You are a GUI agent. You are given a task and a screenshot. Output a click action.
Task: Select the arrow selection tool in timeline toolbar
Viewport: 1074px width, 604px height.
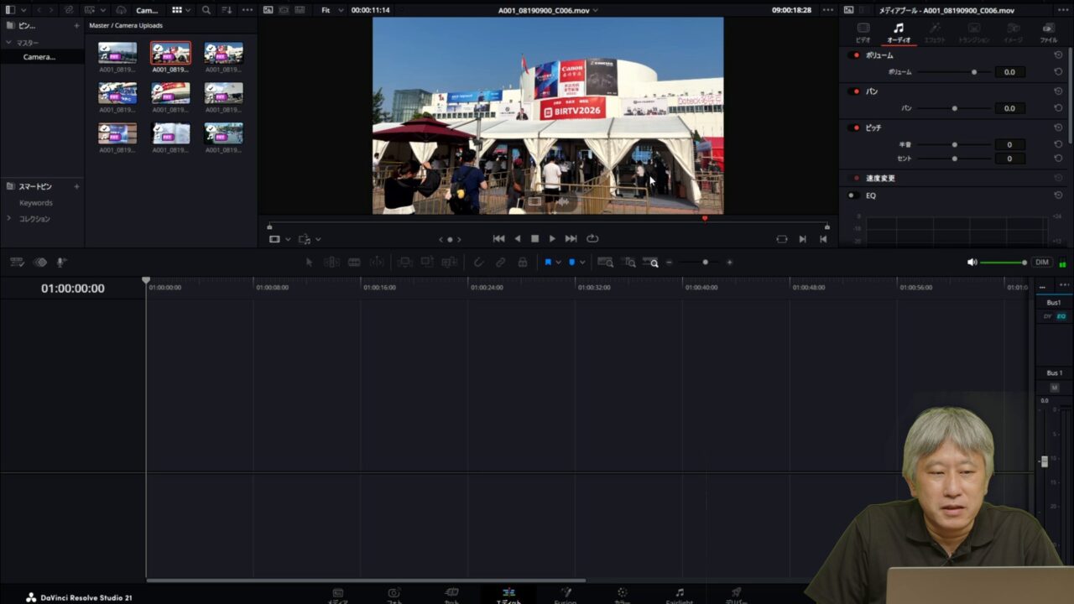coord(309,262)
